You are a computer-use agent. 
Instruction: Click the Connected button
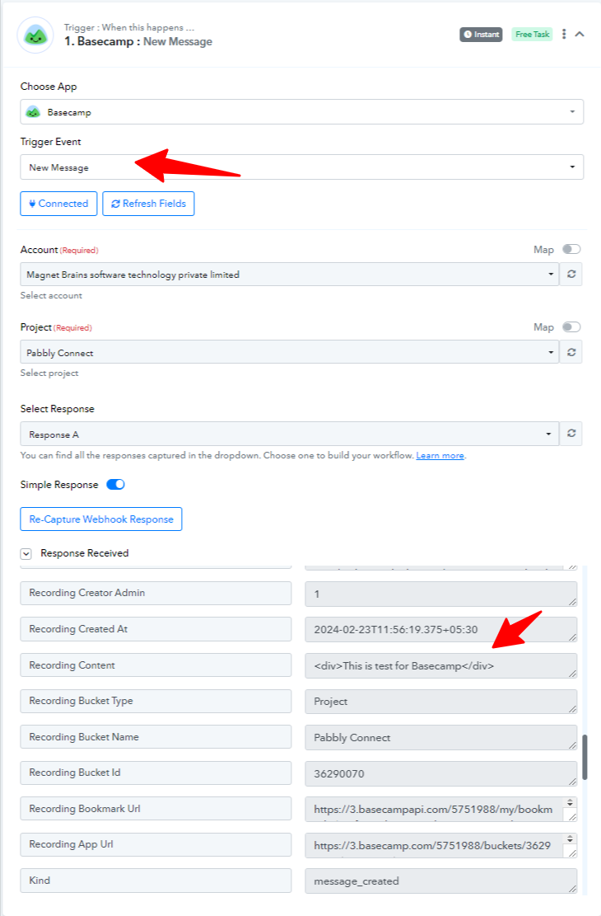click(x=58, y=204)
